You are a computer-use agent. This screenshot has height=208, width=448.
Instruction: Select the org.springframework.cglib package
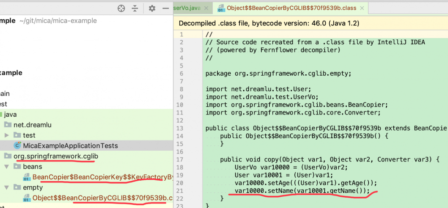point(56,157)
